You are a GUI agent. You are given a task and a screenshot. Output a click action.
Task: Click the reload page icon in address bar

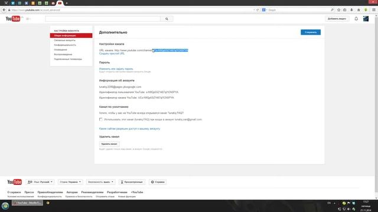[x=258, y=10]
